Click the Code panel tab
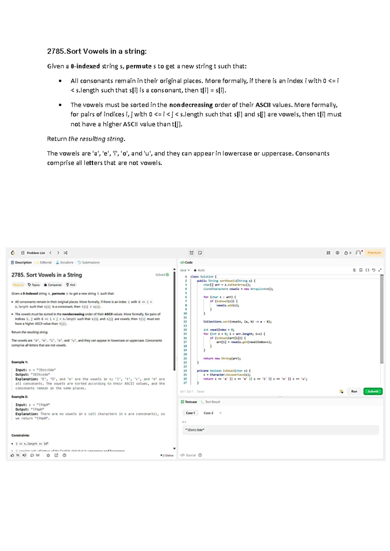This screenshot has width=390, height=551. point(187,263)
